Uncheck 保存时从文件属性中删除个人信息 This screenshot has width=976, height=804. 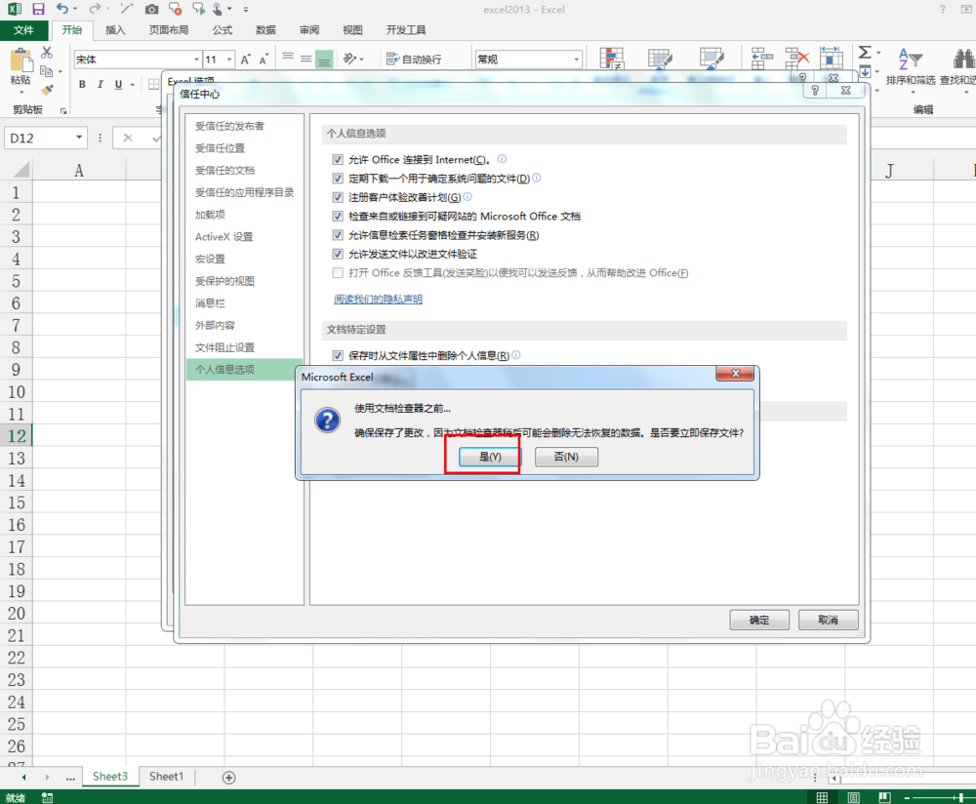338,355
